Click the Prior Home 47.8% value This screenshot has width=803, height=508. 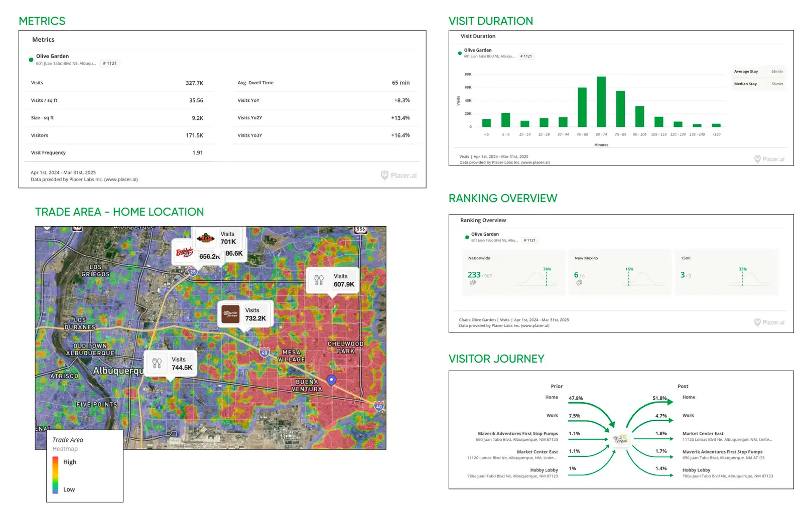coord(576,399)
